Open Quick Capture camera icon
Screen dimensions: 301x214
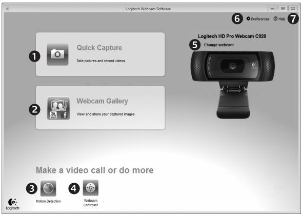pyautogui.click(x=57, y=54)
